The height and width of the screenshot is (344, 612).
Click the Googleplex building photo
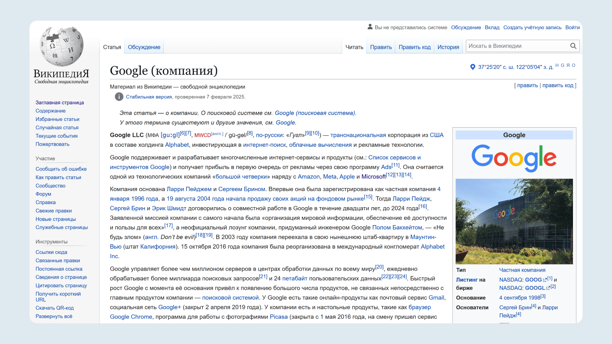pyautogui.click(x=514, y=221)
